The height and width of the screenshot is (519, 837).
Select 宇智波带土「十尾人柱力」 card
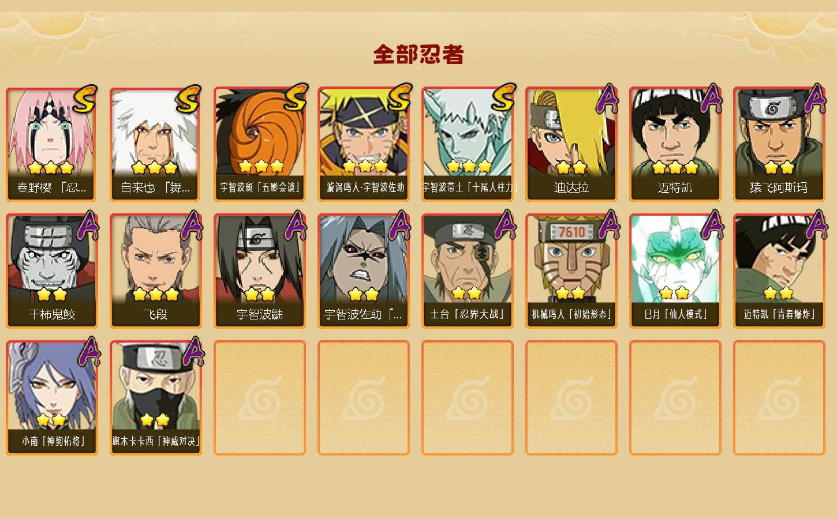tap(468, 144)
